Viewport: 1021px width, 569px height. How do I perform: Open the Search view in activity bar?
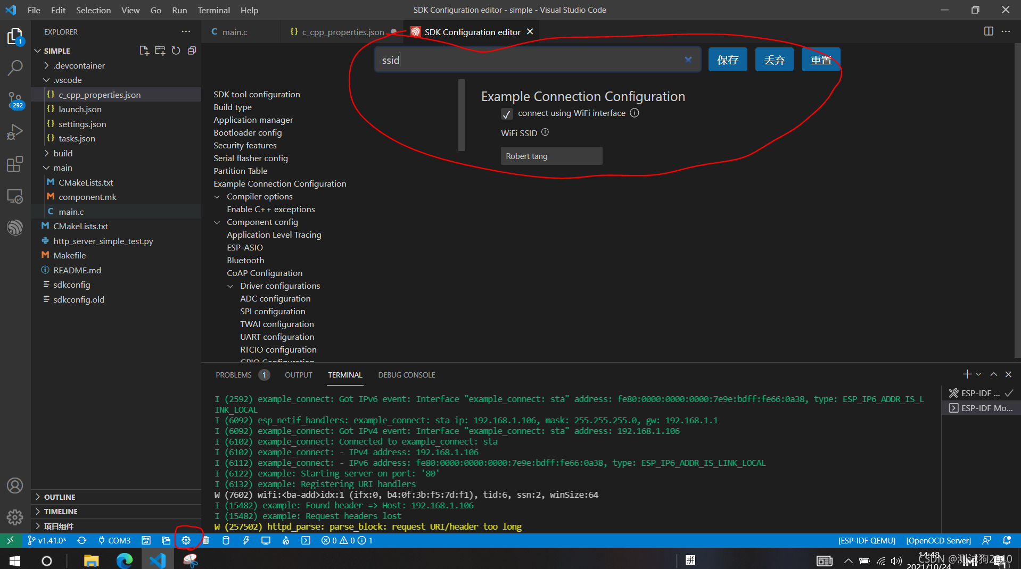(15, 68)
